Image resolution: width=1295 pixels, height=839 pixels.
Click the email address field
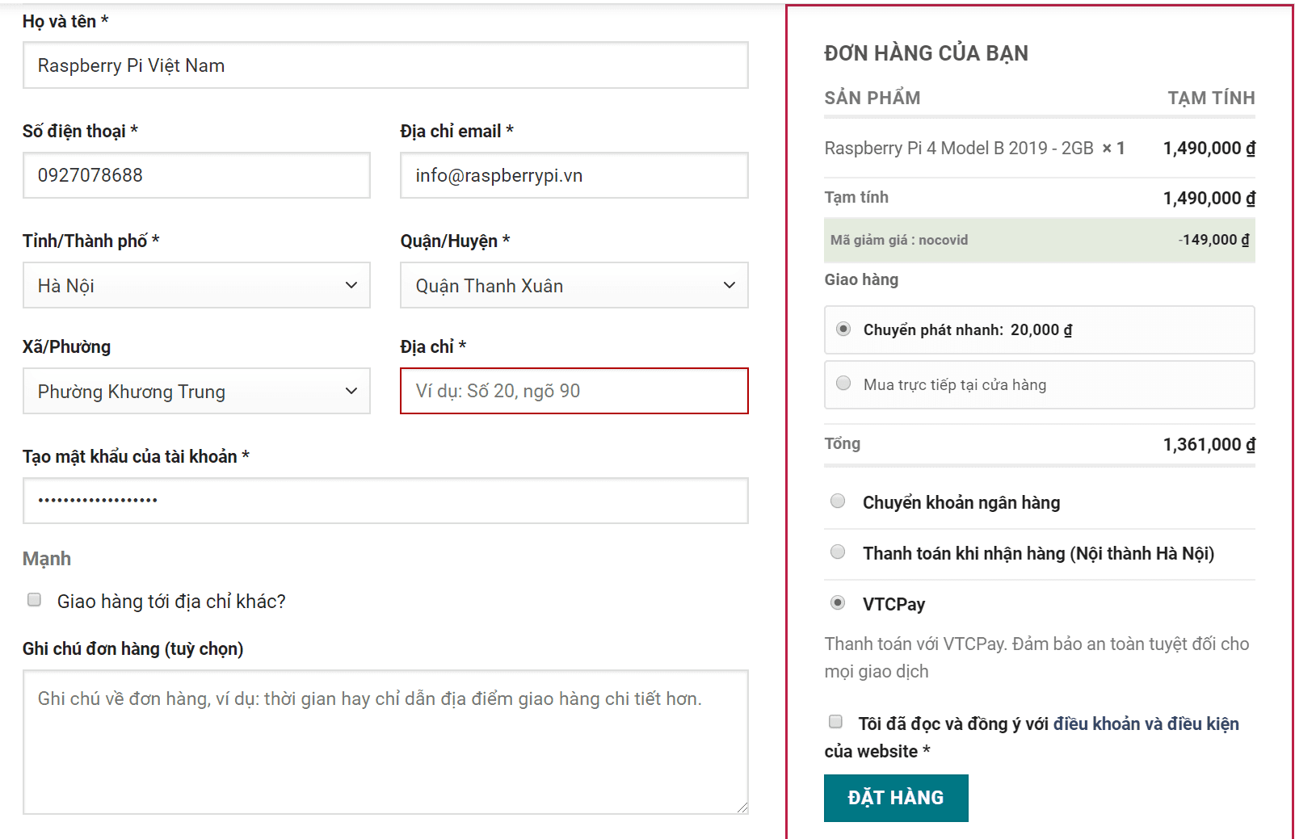[574, 175]
